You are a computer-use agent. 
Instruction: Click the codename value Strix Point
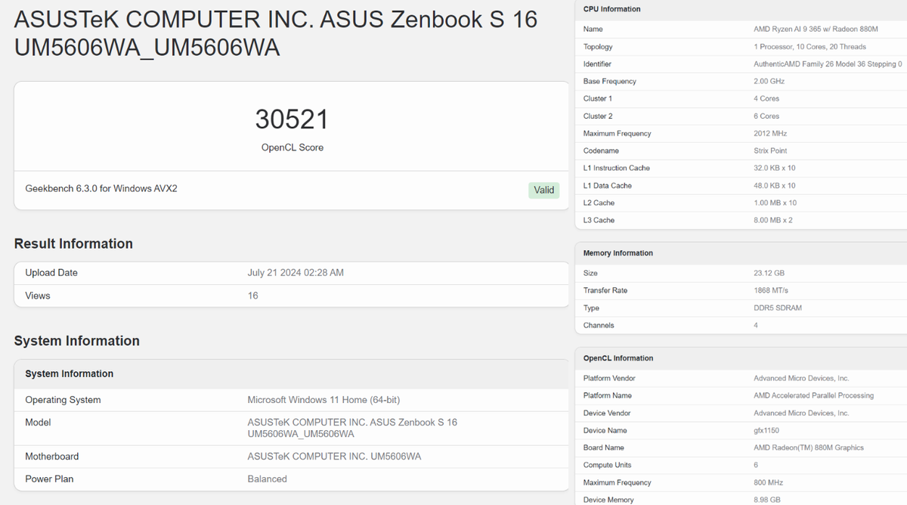click(x=770, y=150)
